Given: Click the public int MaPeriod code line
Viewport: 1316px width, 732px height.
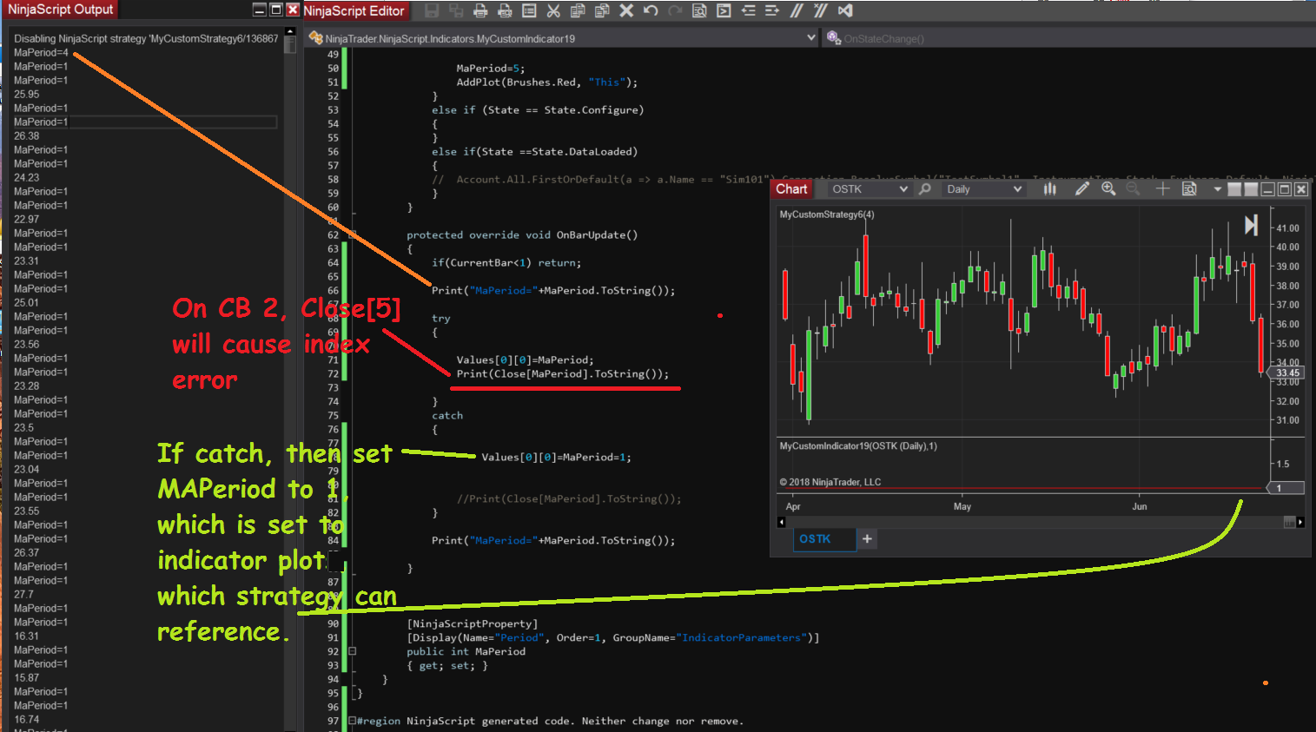Looking at the screenshot, I should point(466,652).
